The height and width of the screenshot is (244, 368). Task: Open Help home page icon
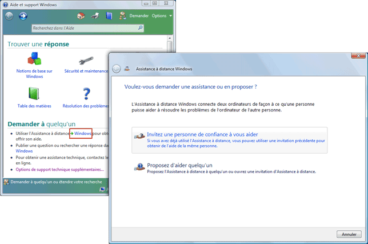click(81, 16)
